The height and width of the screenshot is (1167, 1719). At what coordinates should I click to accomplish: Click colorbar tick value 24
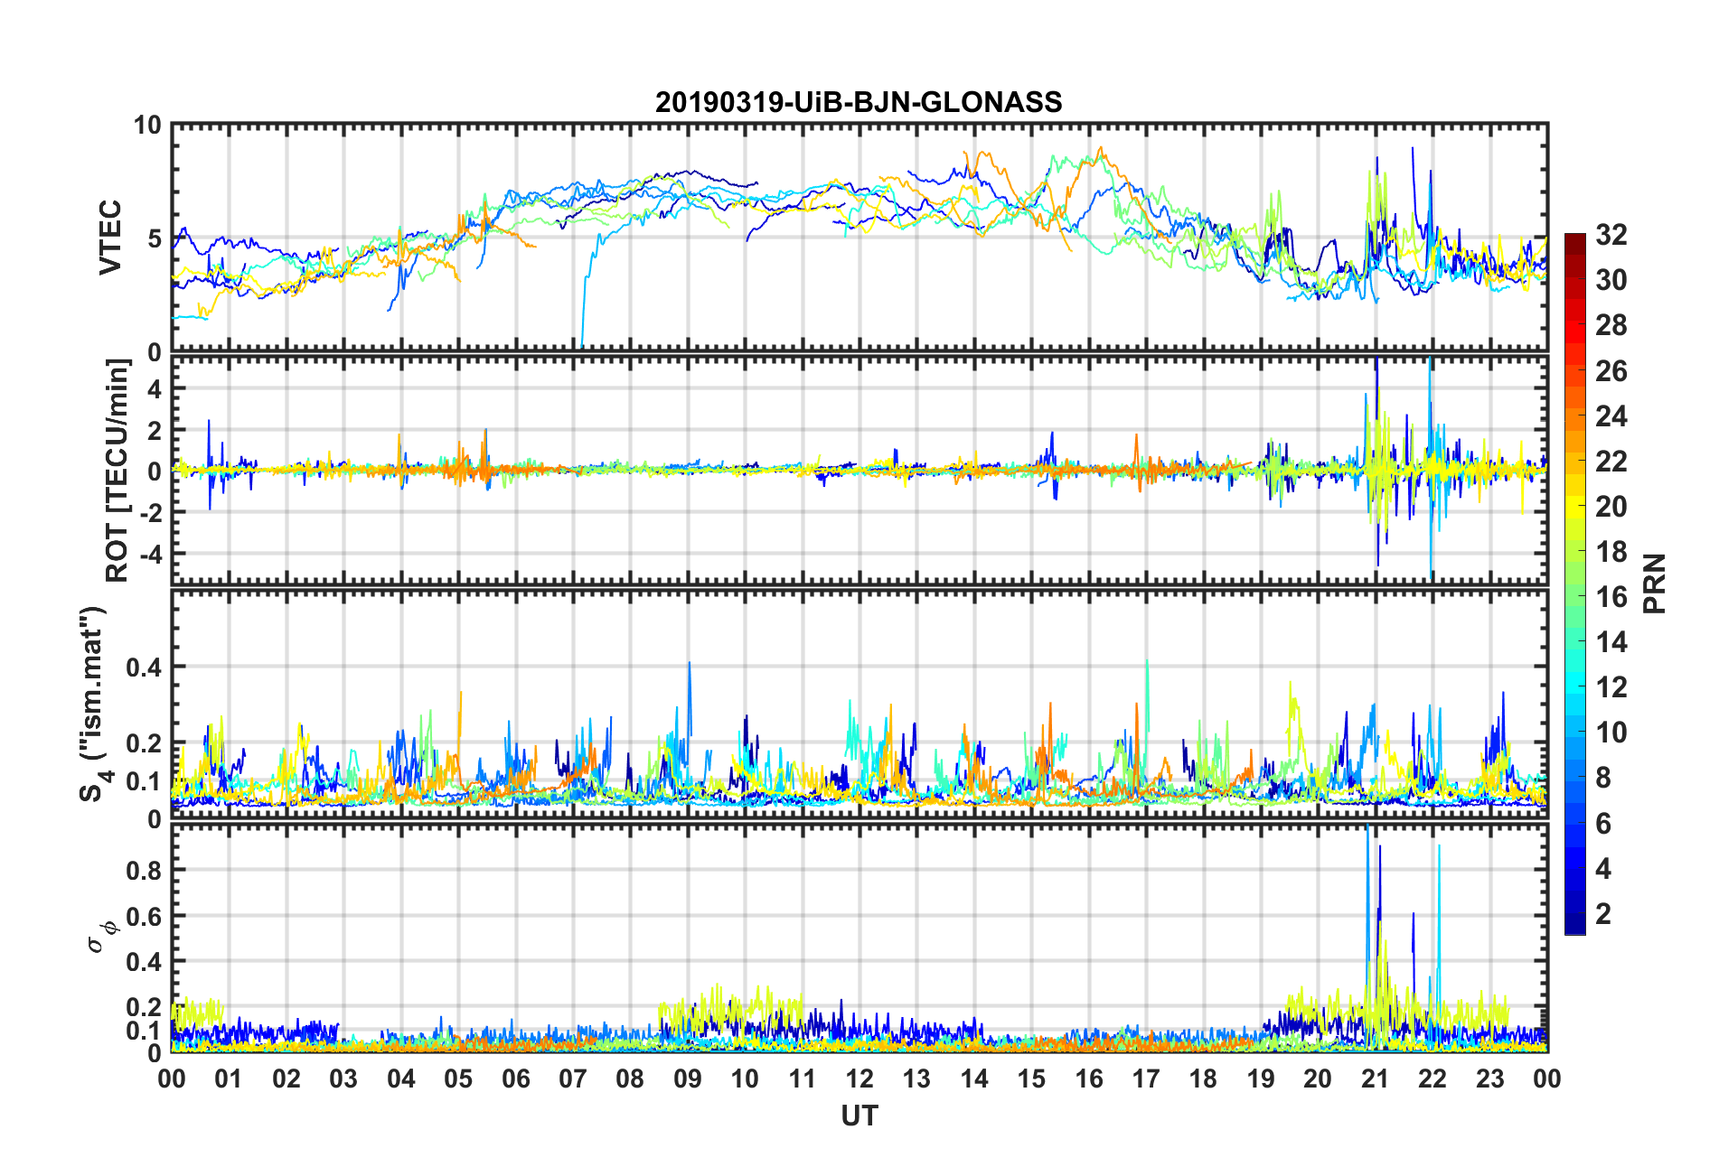(1611, 415)
